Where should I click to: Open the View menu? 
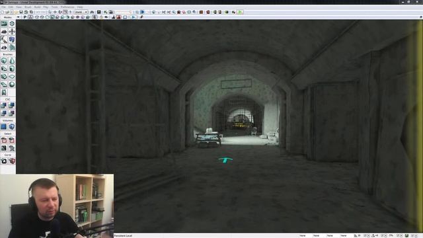pos(19,7)
